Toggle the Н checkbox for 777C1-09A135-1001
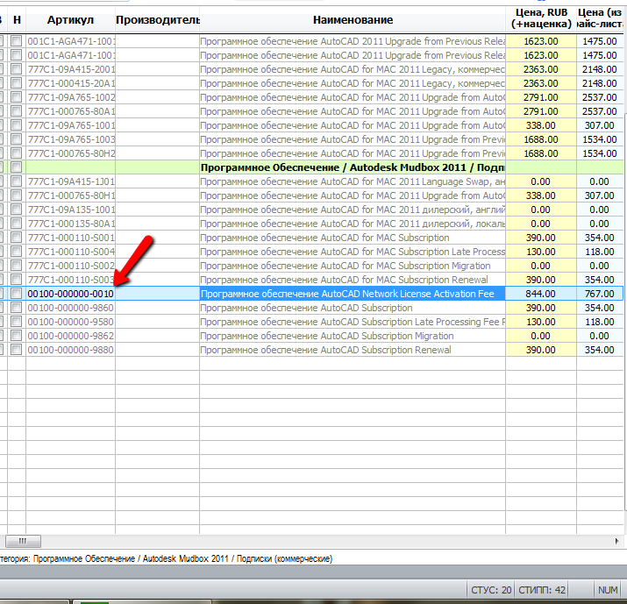This screenshot has width=627, height=604. tap(17, 210)
